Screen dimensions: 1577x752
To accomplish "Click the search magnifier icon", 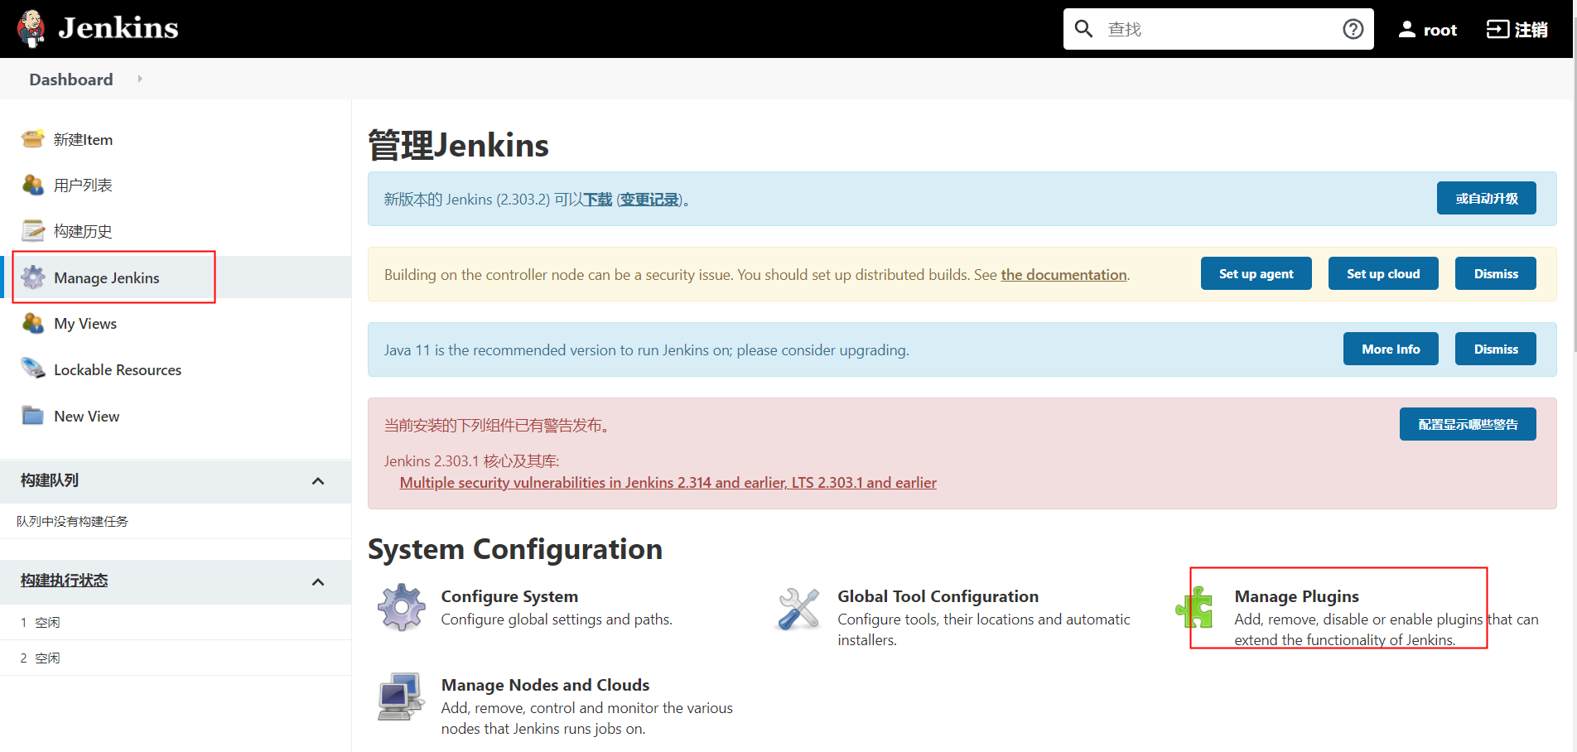I will (1083, 29).
